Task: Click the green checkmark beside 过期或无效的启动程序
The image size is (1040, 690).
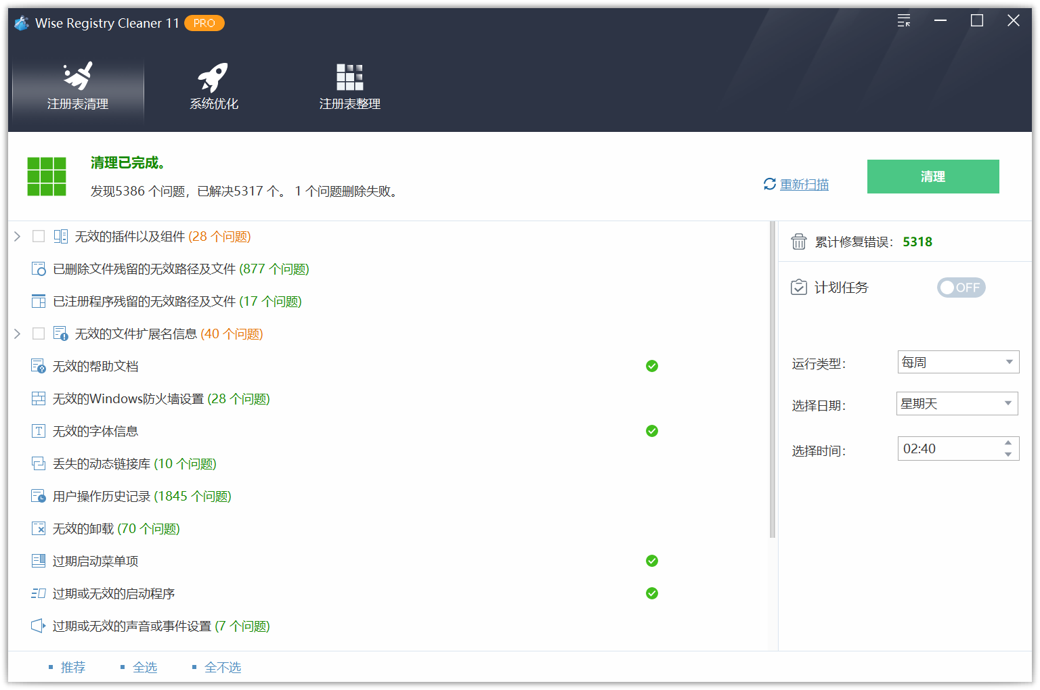Action: 652,593
